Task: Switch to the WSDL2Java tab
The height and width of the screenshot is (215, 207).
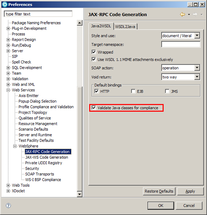Action: coord(125,26)
